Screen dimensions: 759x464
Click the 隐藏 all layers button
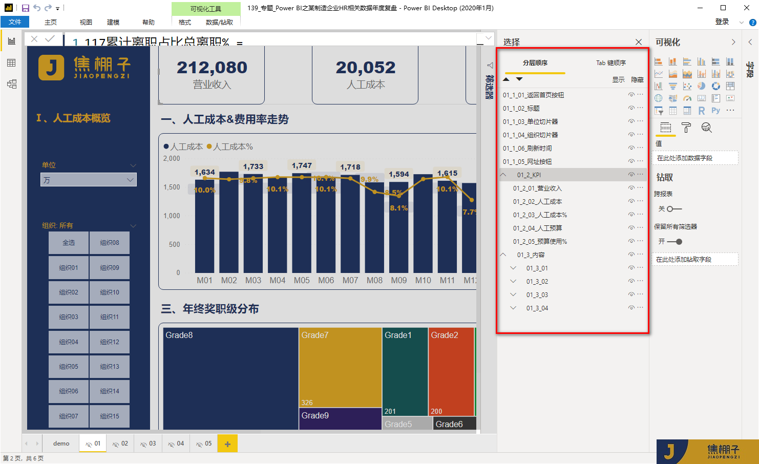637,80
